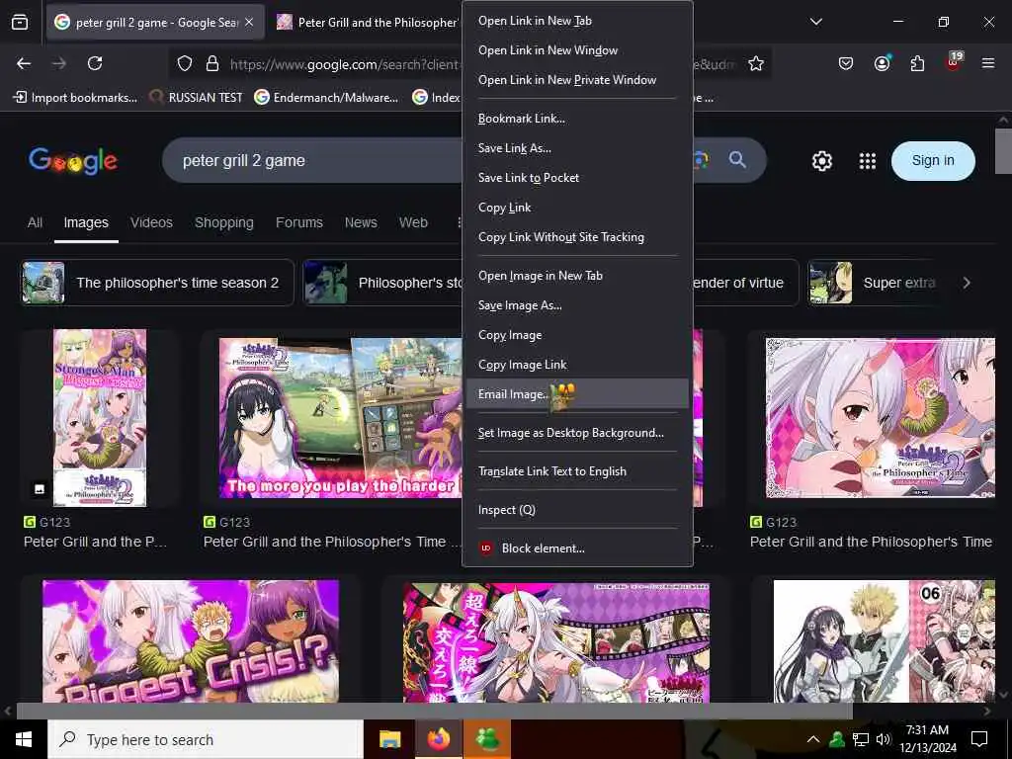Choose Save Image As...
1012x759 pixels.
[x=577, y=305]
